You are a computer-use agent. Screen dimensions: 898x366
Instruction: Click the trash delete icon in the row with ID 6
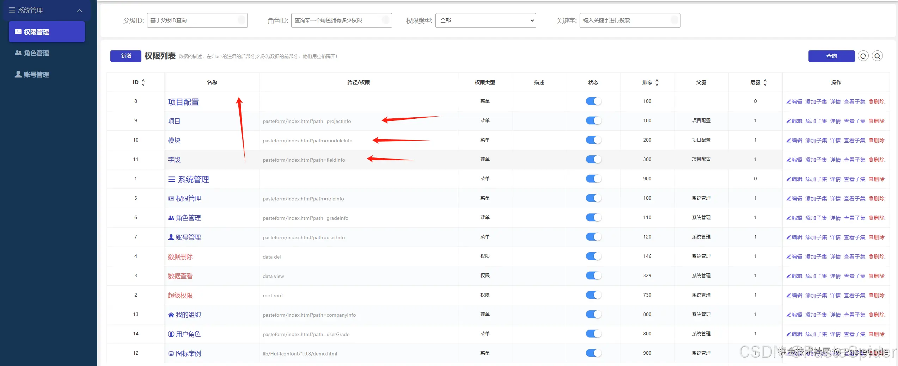pyautogui.click(x=871, y=218)
